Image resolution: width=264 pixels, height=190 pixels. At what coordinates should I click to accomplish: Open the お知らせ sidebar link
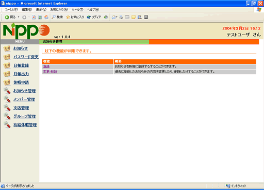[21, 48]
